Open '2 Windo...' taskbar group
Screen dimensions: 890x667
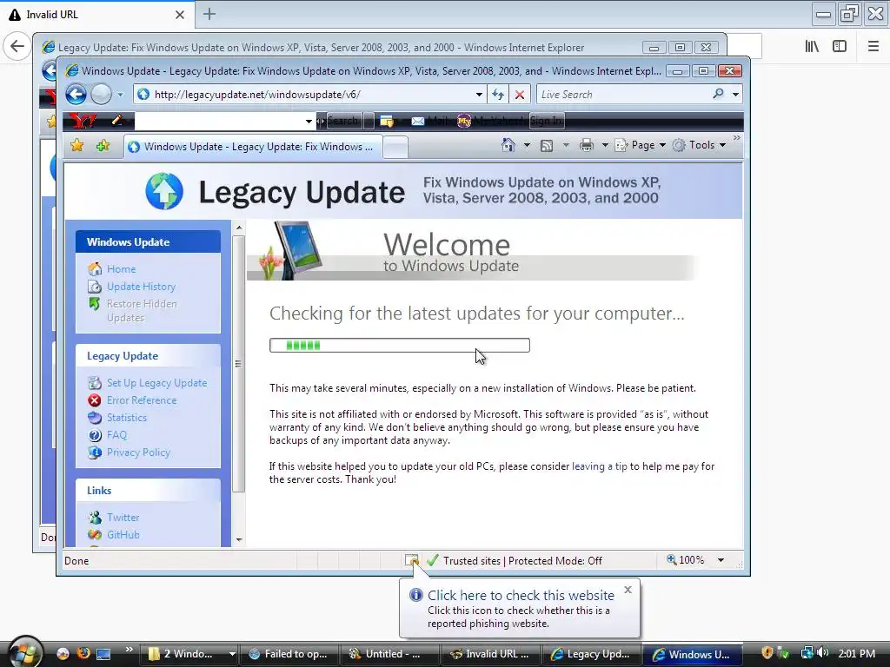[x=190, y=654]
